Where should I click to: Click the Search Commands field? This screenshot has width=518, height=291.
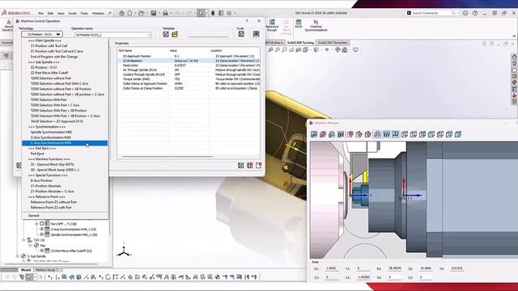[432, 13]
